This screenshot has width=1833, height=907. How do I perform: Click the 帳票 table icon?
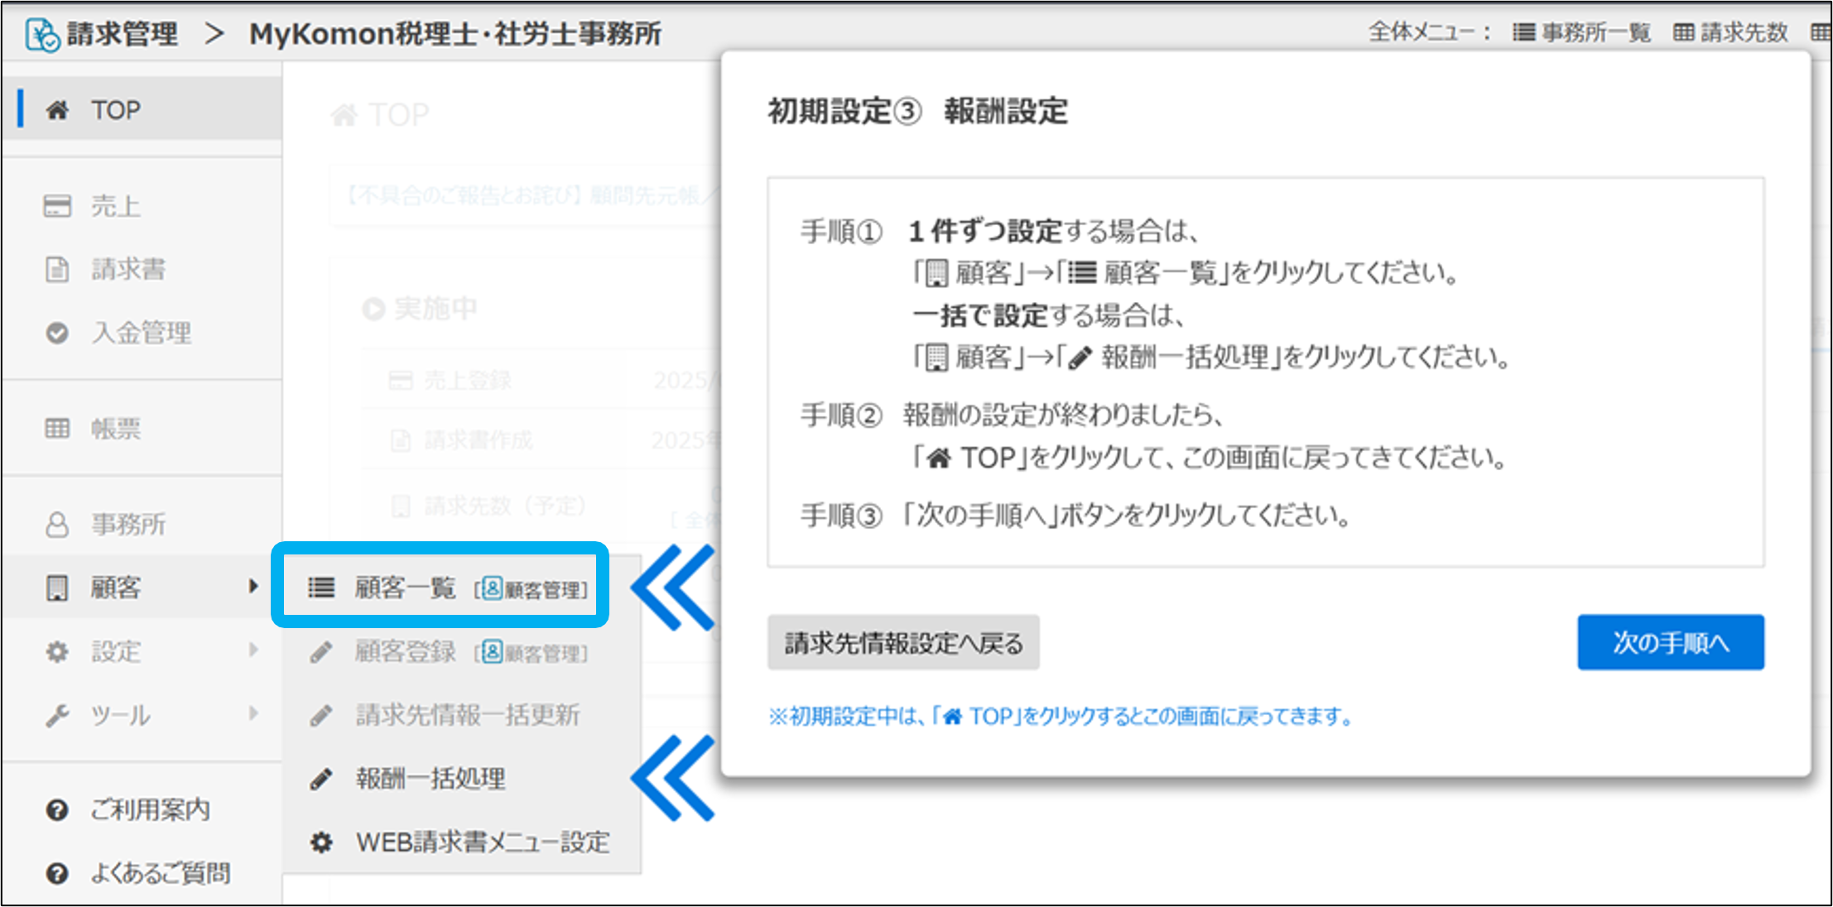pyautogui.click(x=57, y=429)
